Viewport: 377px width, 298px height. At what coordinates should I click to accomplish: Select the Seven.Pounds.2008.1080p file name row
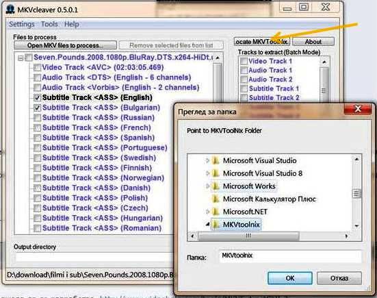[x=123, y=58]
